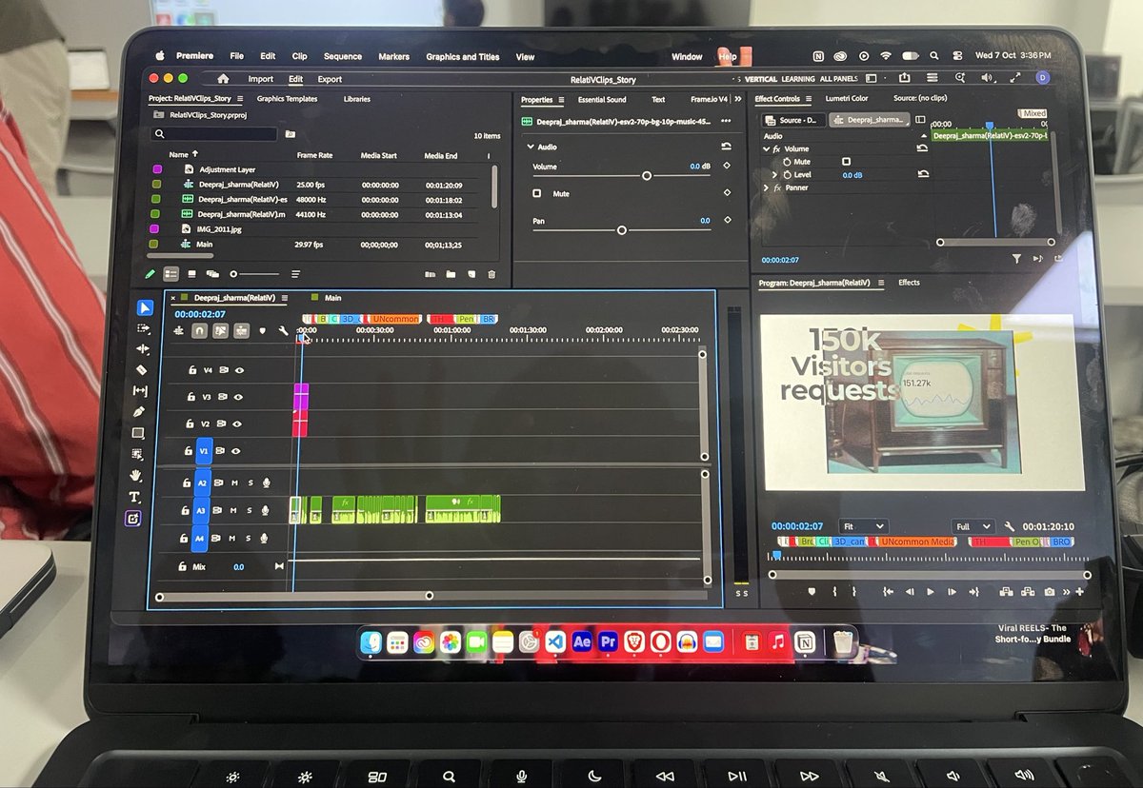Toggle A4 track targeting button
The height and width of the screenshot is (788, 1143).
(x=199, y=539)
